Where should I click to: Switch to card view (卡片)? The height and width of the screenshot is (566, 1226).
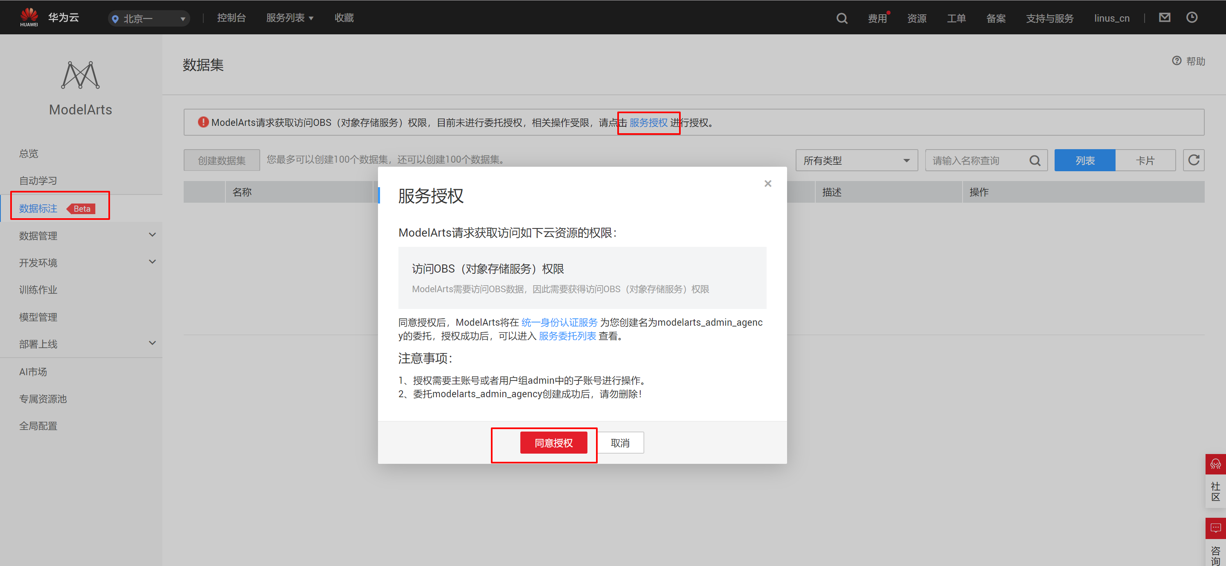pyautogui.click(x=1145, y=161)
